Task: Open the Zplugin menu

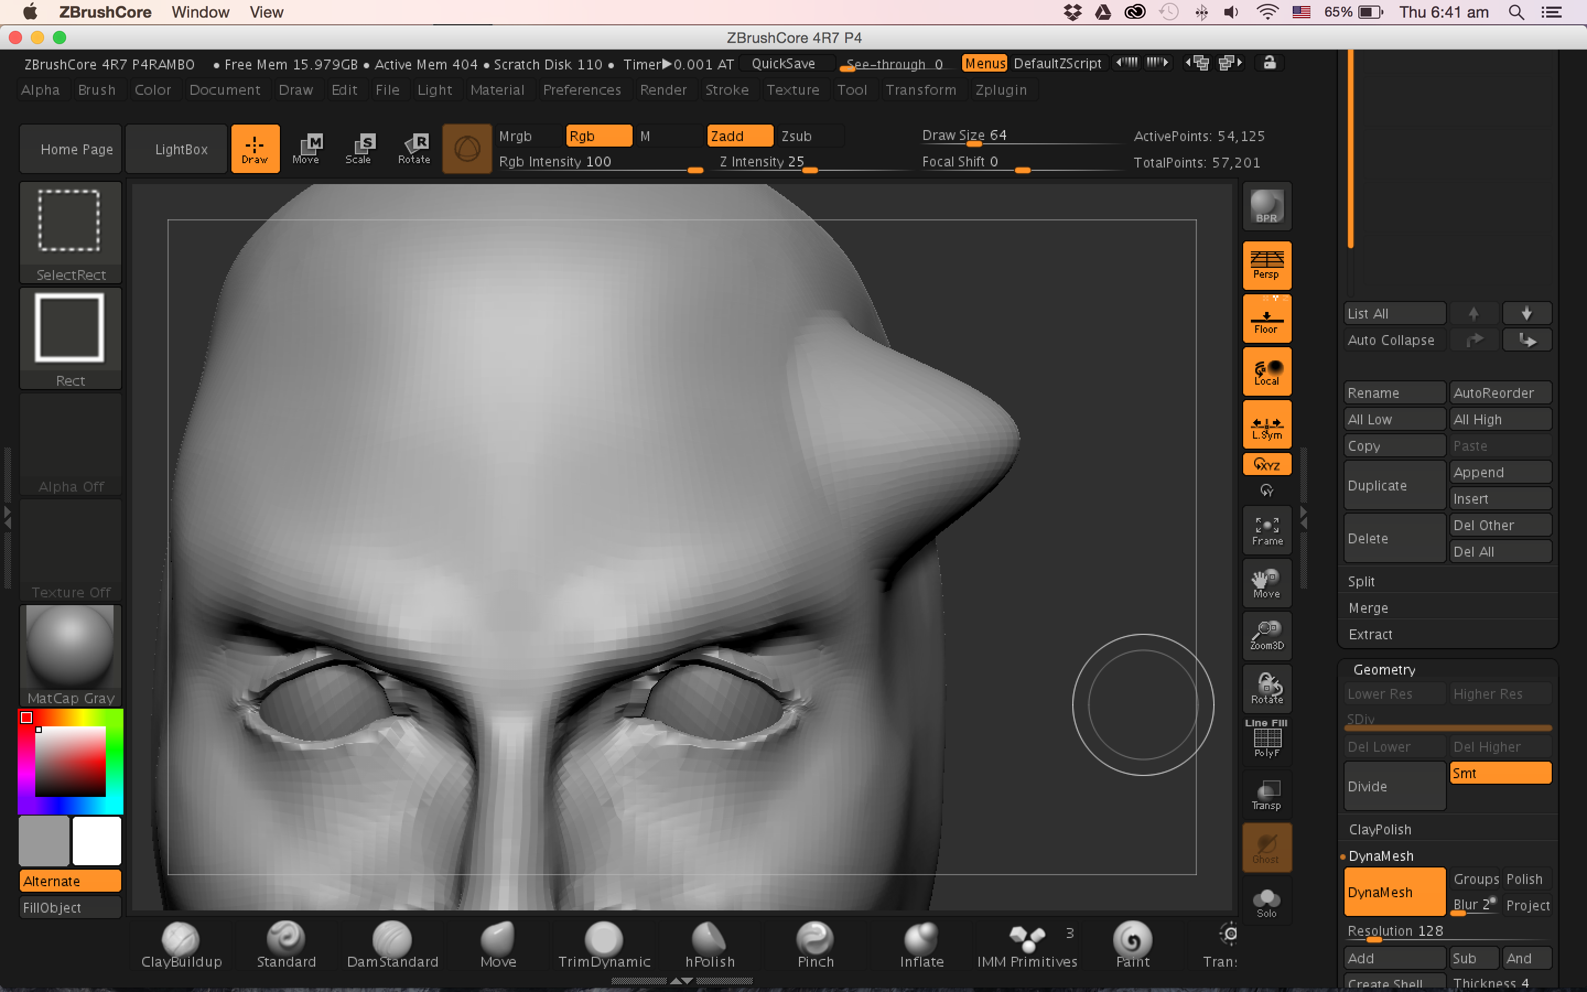Action: tap(1000, 90)
